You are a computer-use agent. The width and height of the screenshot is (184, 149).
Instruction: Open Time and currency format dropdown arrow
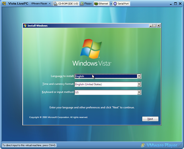point(139,84)
